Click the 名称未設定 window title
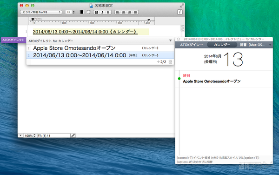Viewport: 279px width, 175px height. point(104,6)
